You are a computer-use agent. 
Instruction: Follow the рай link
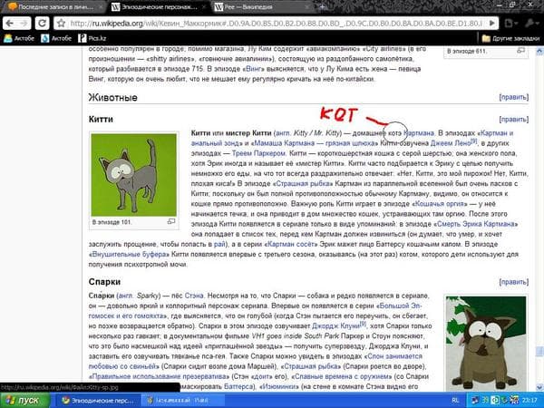pos(219,244)
